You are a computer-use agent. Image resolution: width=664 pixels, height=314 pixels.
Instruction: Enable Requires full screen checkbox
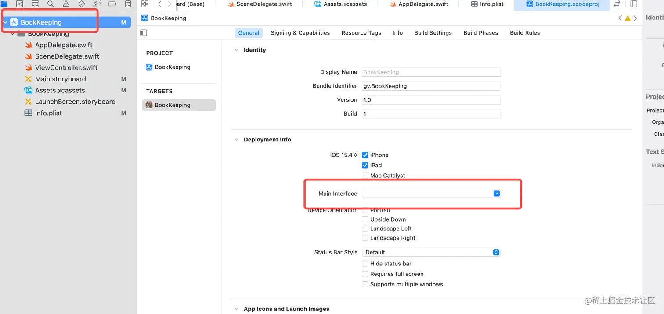[x=364, y=274]
